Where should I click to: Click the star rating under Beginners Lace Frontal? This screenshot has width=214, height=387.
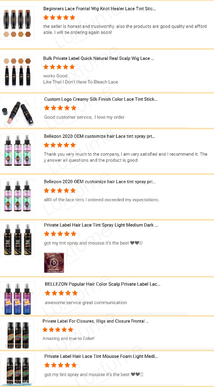point(59,18)
